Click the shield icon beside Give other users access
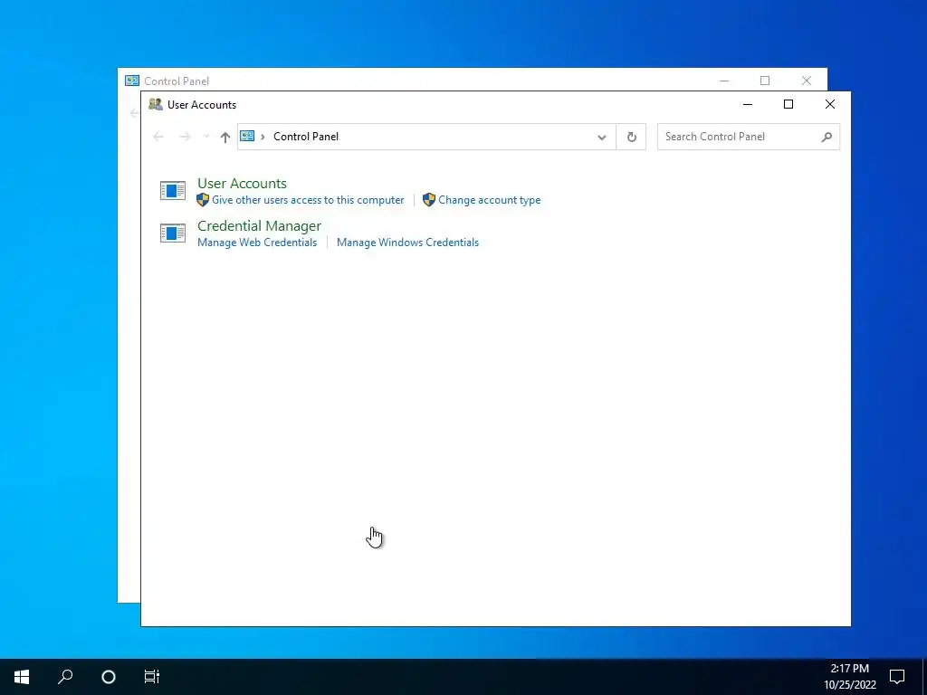Image resolution: width=927 pixels, height=695 pixels. [203, 200]
